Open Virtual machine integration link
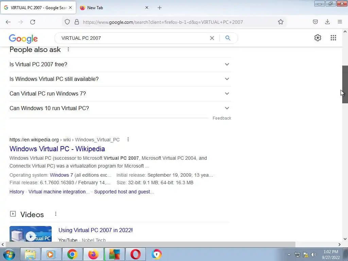 [x=59, y=192]
